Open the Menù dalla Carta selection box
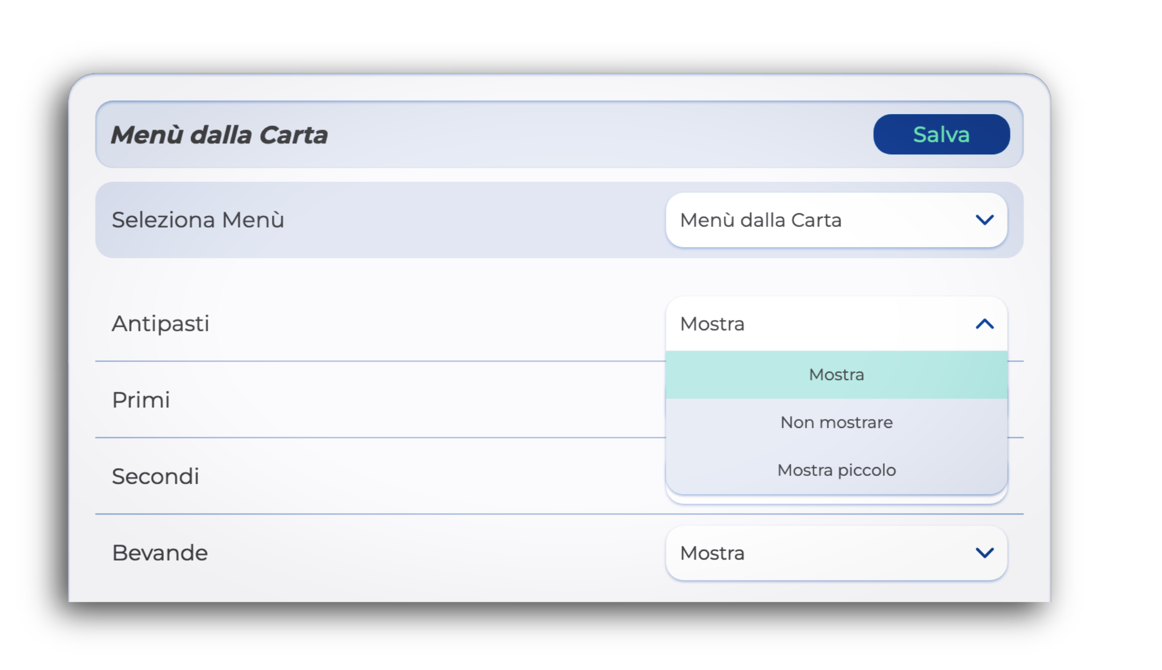This screenshot has height=670, width=1162. pos(826,220)
